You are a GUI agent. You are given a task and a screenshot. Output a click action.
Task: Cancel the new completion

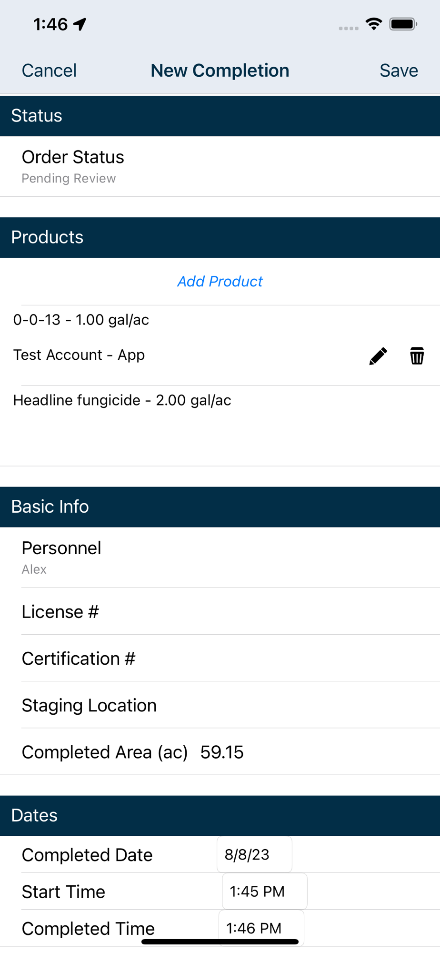click(49, 71)
